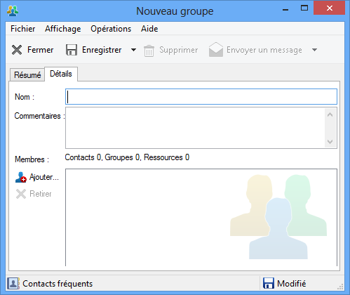The height and width of the screenshot is (295, 350).
Task: Click the 'Modifié' status bar text
Action: 292,284
